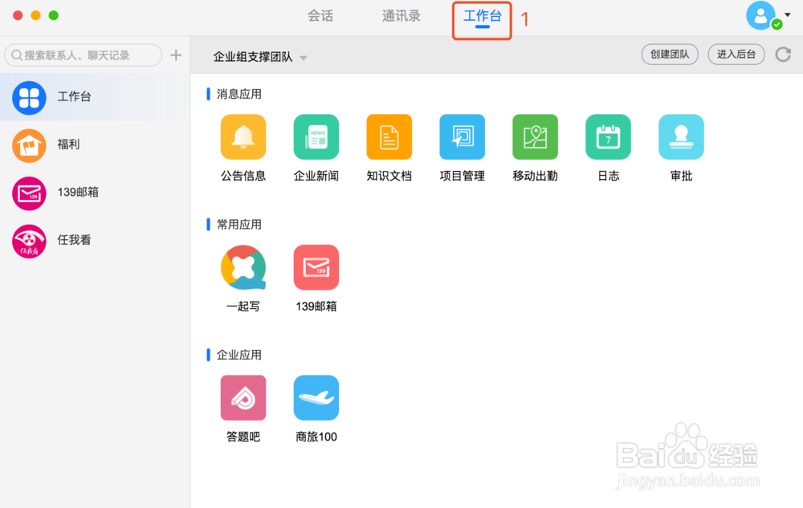Open 139邮箱 from the left sidebar
The width and height of the screenshot is (803, 508).
coord(95,193)
